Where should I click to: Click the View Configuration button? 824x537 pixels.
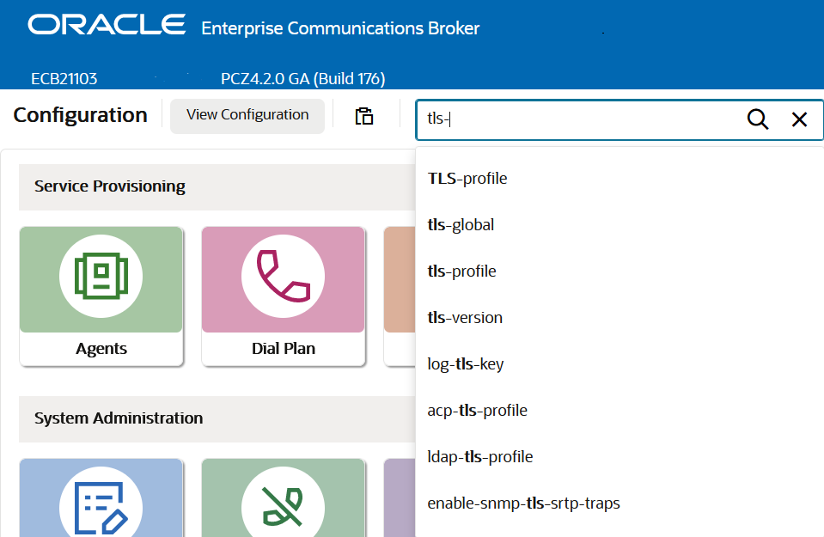coord(247,114)
